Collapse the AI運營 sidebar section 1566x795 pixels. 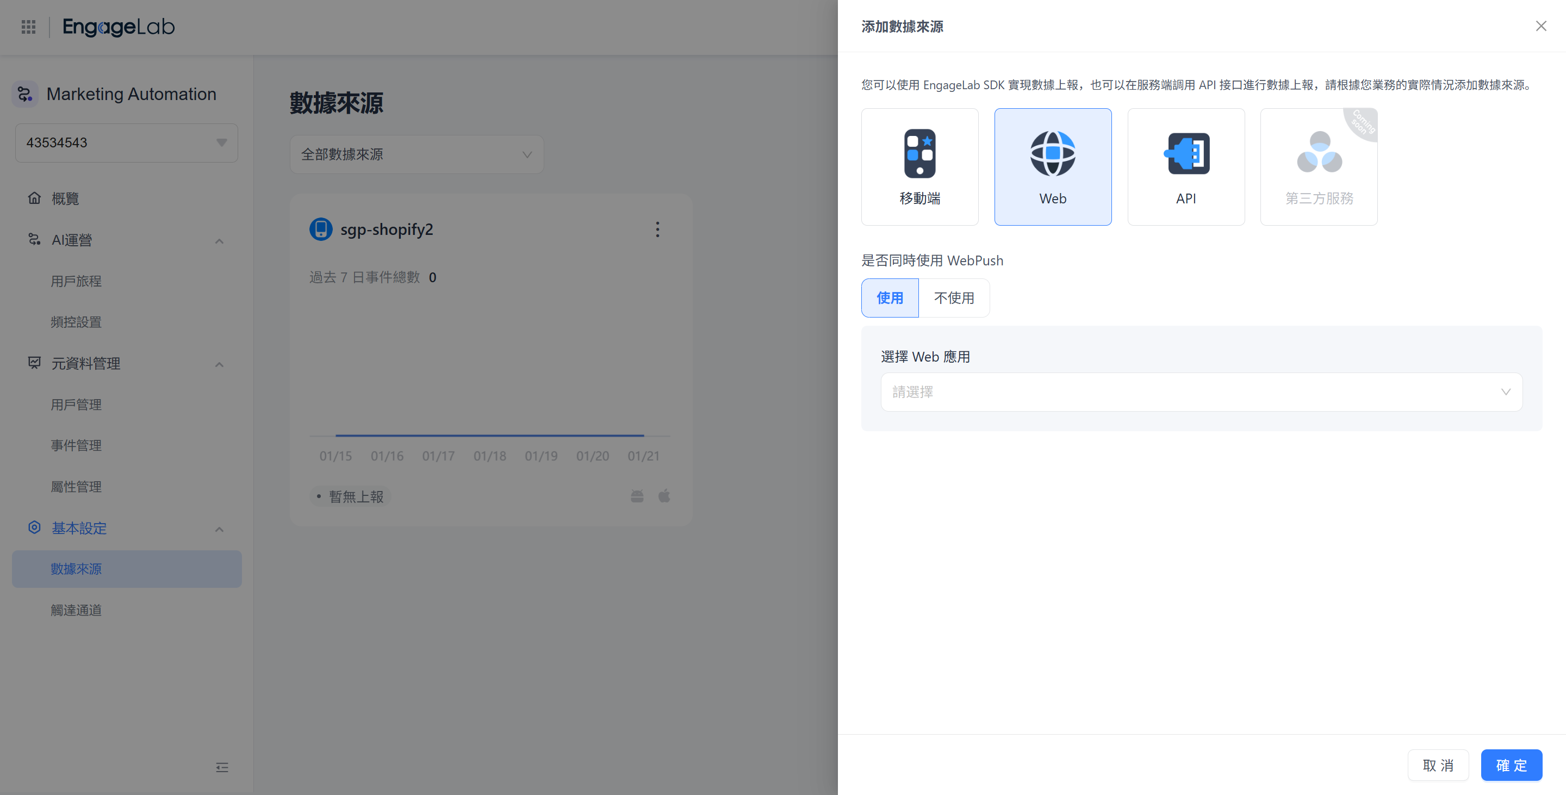pos(219,241)
